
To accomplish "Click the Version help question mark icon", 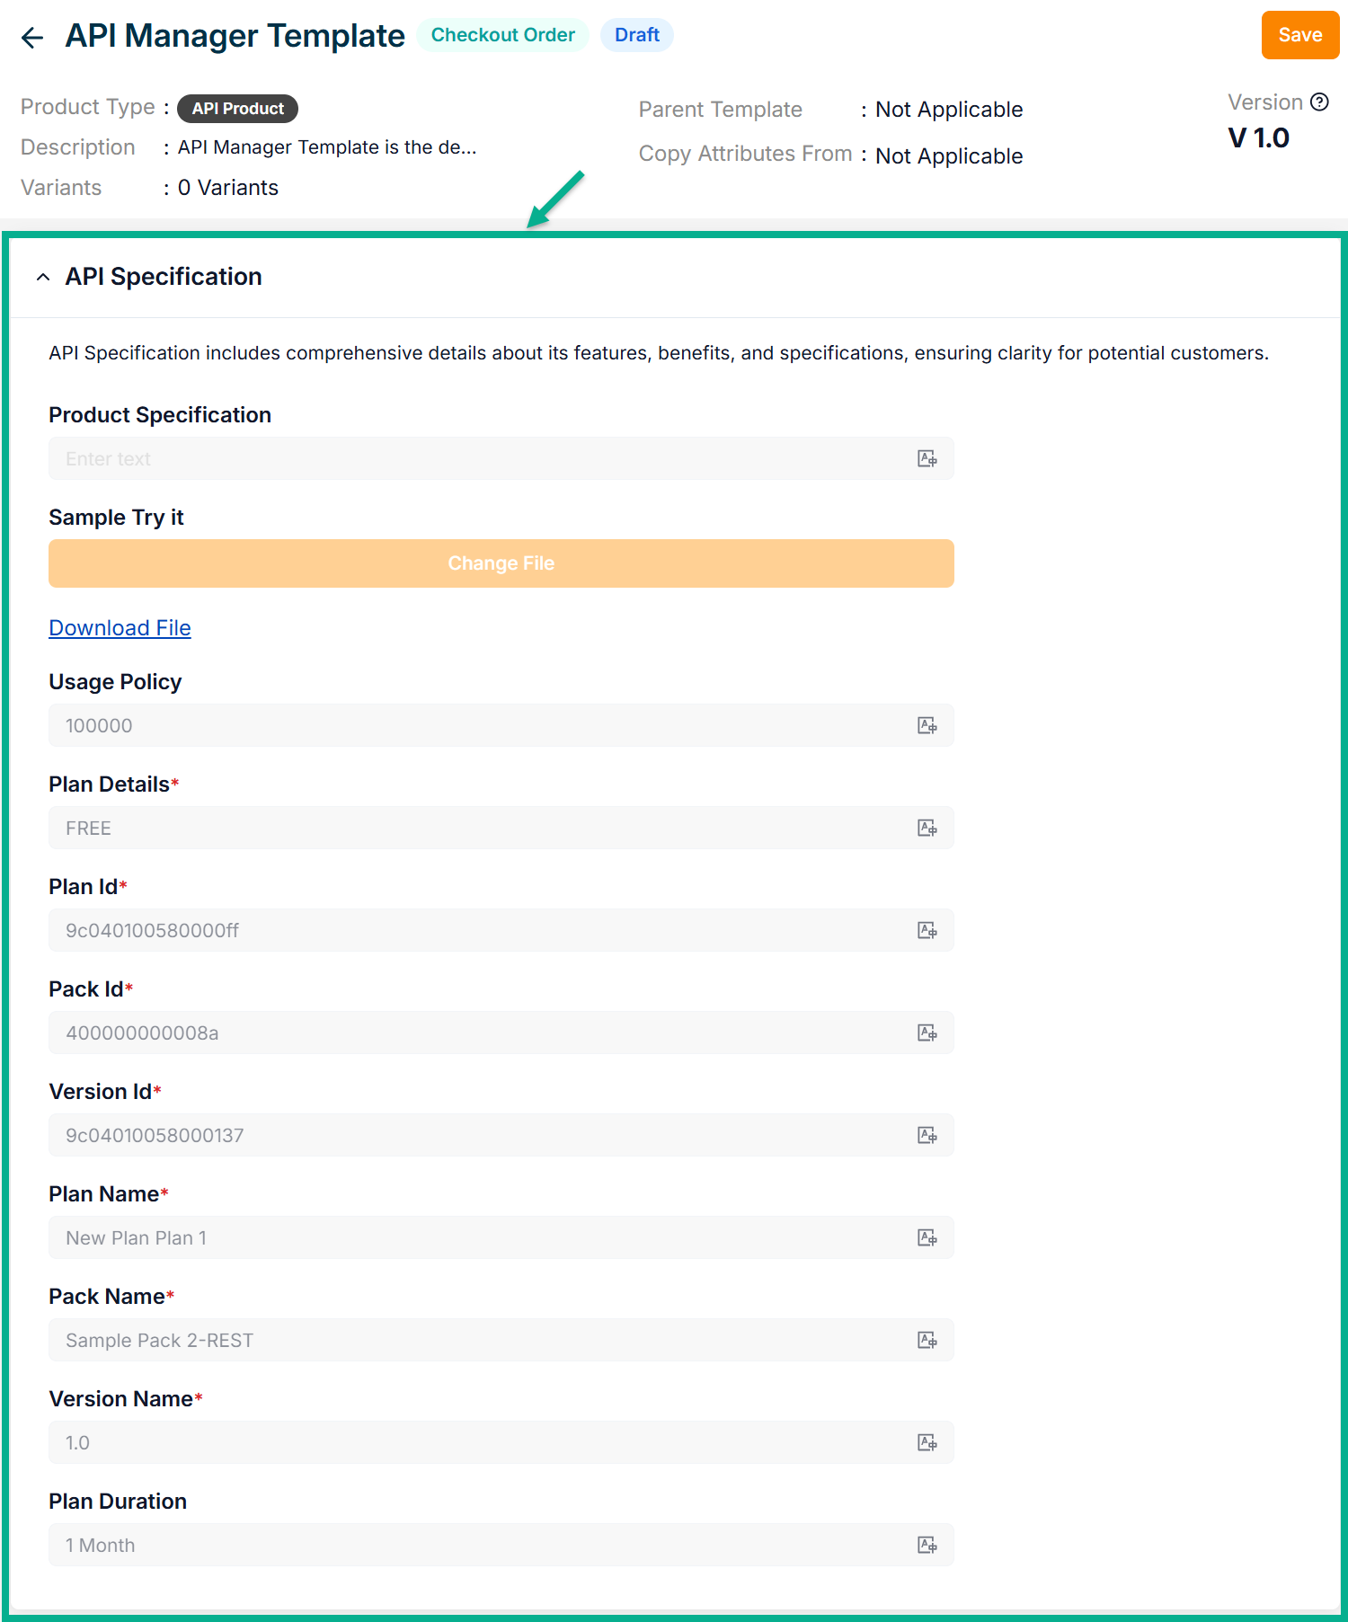I will pyautogui.click(x=1319, y=102).
